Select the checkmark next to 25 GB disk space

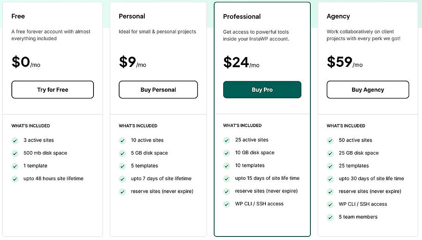click(330, 153)
